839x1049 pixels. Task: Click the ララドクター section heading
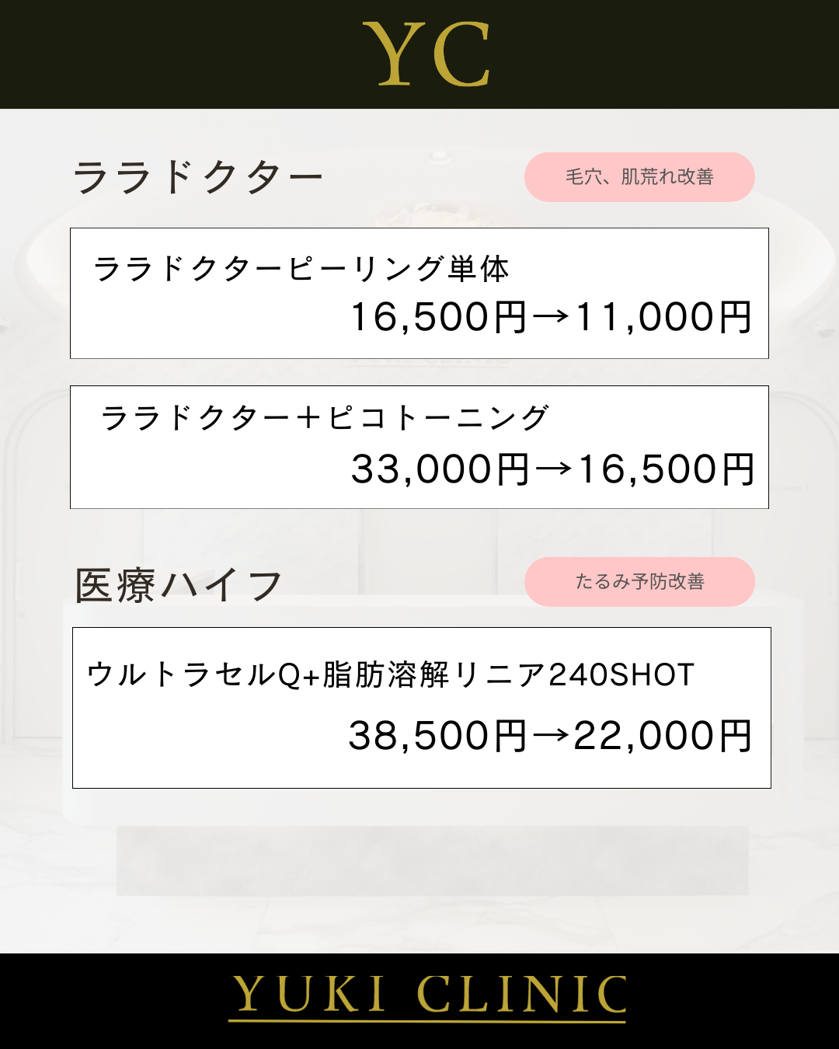tap(198, 177)
